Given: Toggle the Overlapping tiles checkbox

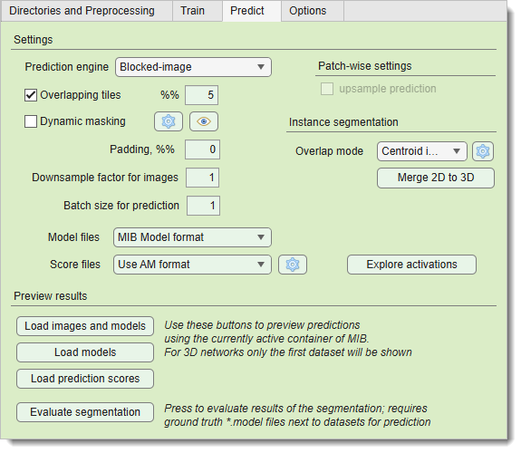Looking at the screenshot, I should (x=31, y=95).
